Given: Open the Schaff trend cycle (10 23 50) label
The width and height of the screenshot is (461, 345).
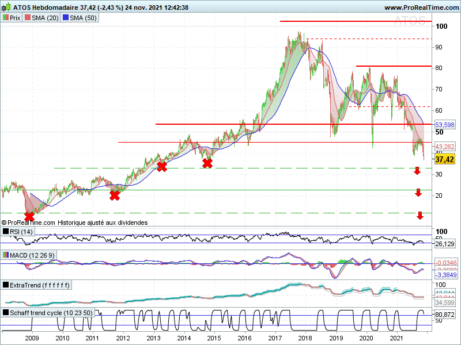Looking at the screenshot, I should (x=48, y=313).
